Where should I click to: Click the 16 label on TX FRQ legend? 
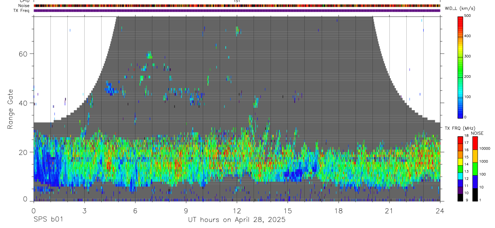(x=466, y=150)
